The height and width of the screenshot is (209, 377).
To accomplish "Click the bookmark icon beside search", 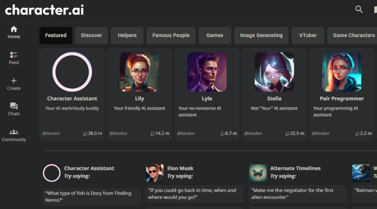I will pos(375,9).
